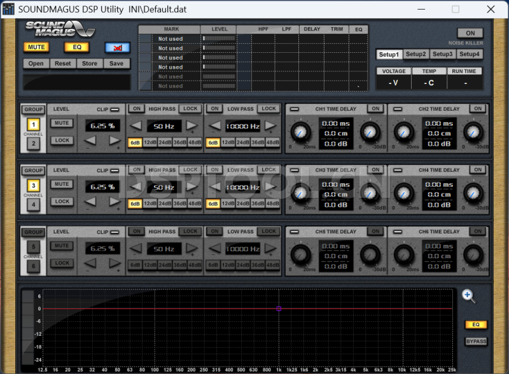
Task: Lock the level for channel 1 group
Action: pyautogui.click(x=61, y=139)
